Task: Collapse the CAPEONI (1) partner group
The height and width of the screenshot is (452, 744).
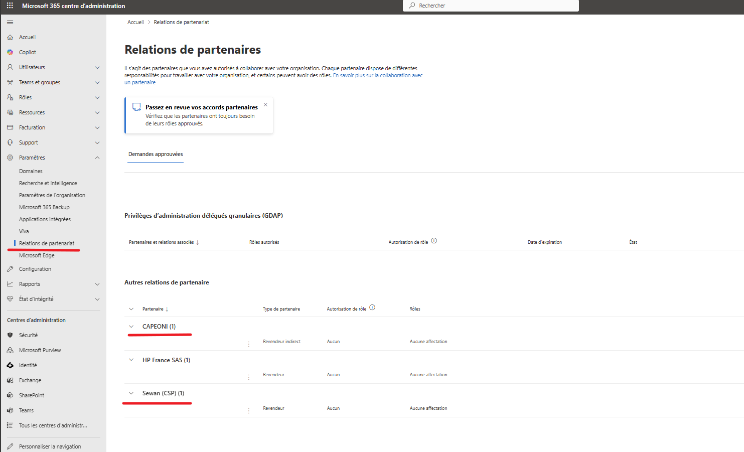Action: click(x=131, y=327)
